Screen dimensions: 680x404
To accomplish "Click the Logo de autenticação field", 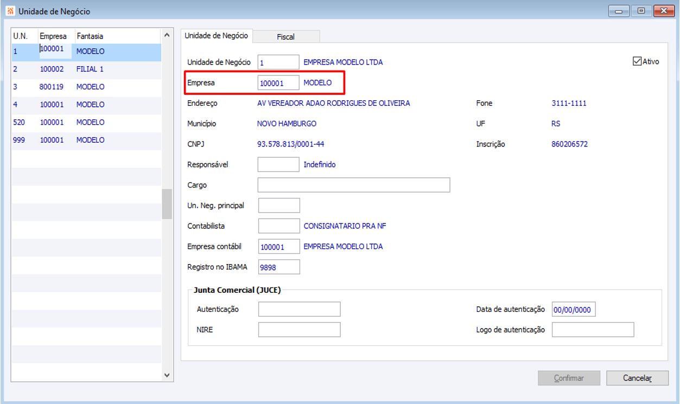I will pos(593,329).
